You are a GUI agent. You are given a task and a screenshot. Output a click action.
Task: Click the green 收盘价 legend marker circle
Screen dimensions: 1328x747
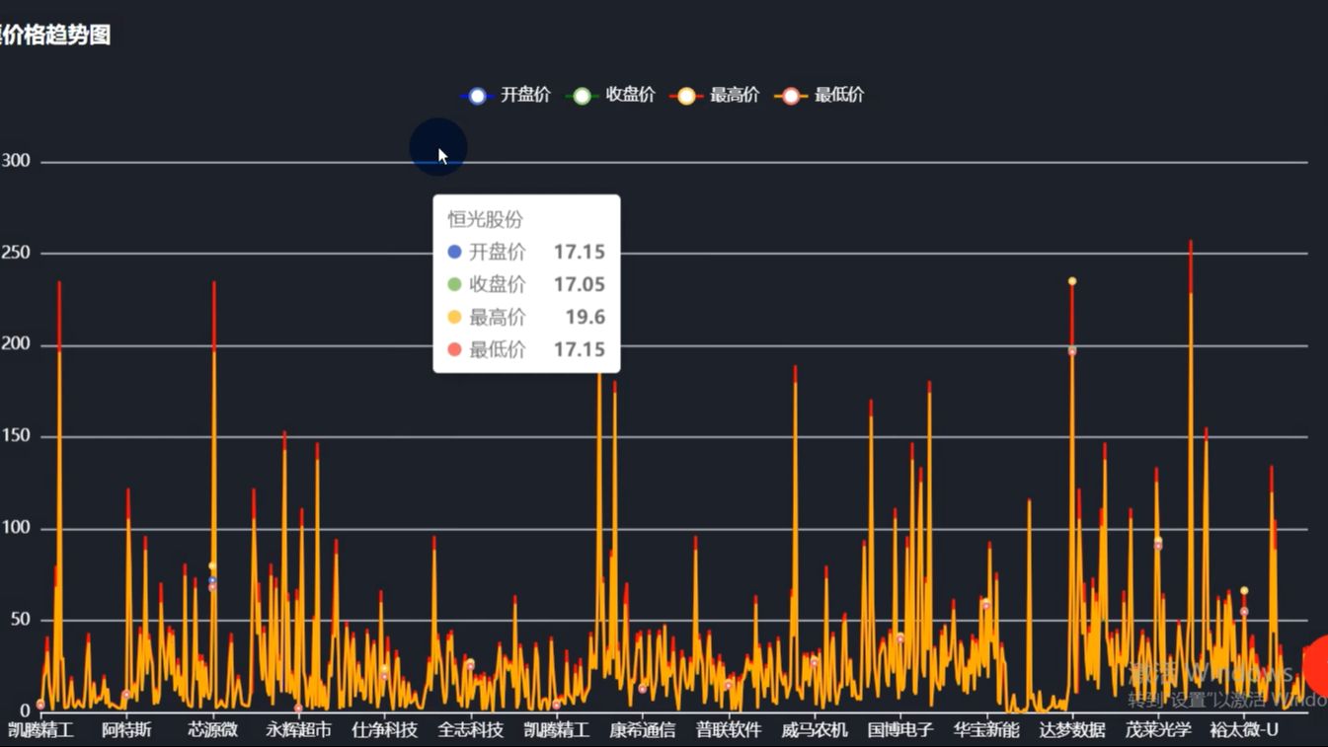click(x=583, y=96)
